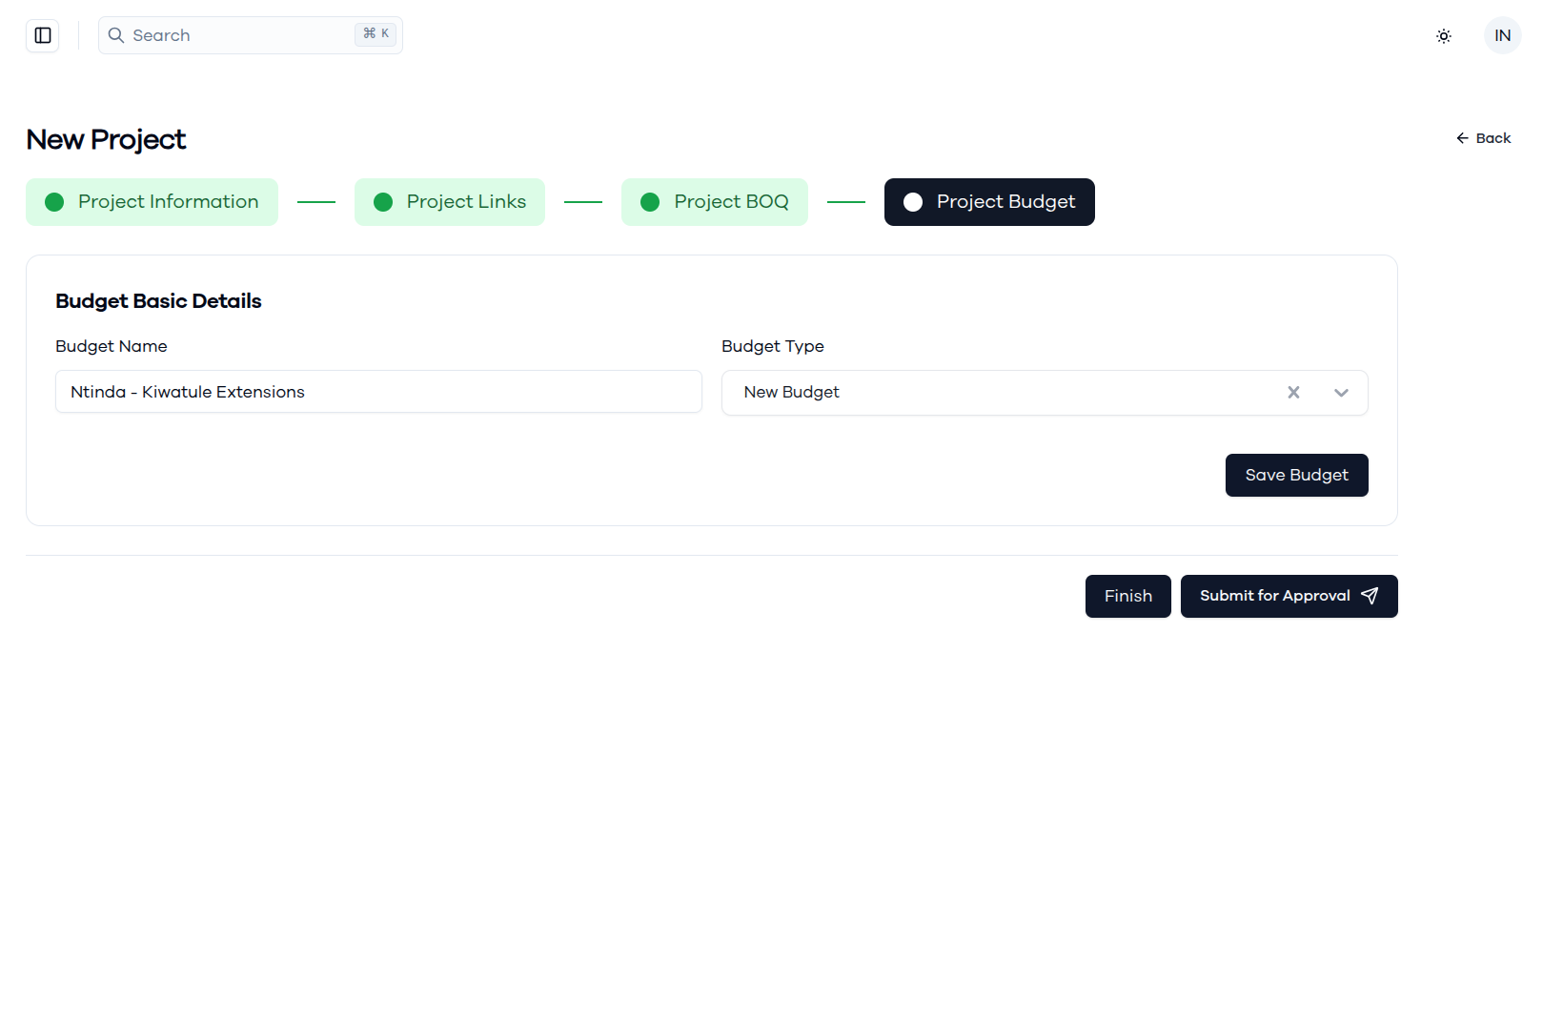Go to the Project Links step
This screenshot has height=1021, width=1543.
[450, 202]
